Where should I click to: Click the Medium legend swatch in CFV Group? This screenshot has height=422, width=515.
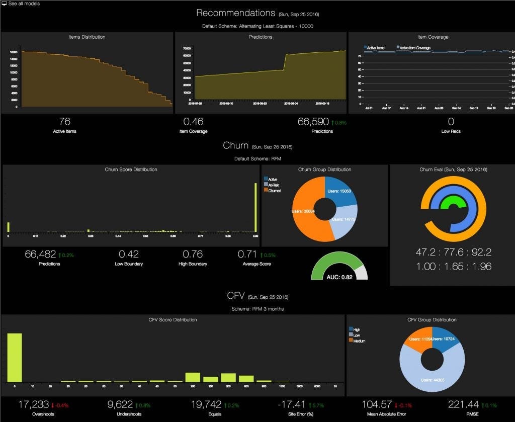351,340
